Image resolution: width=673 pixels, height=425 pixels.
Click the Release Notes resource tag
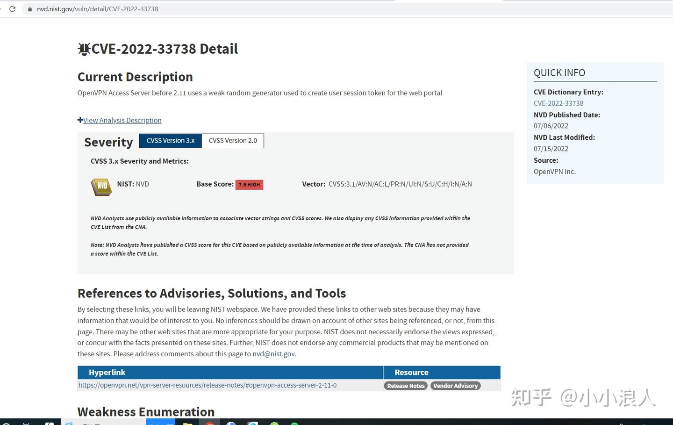point(406,386)
